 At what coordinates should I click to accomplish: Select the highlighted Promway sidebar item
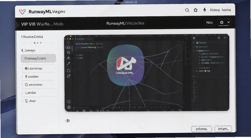pyautogui.click(x=38, y=58)
